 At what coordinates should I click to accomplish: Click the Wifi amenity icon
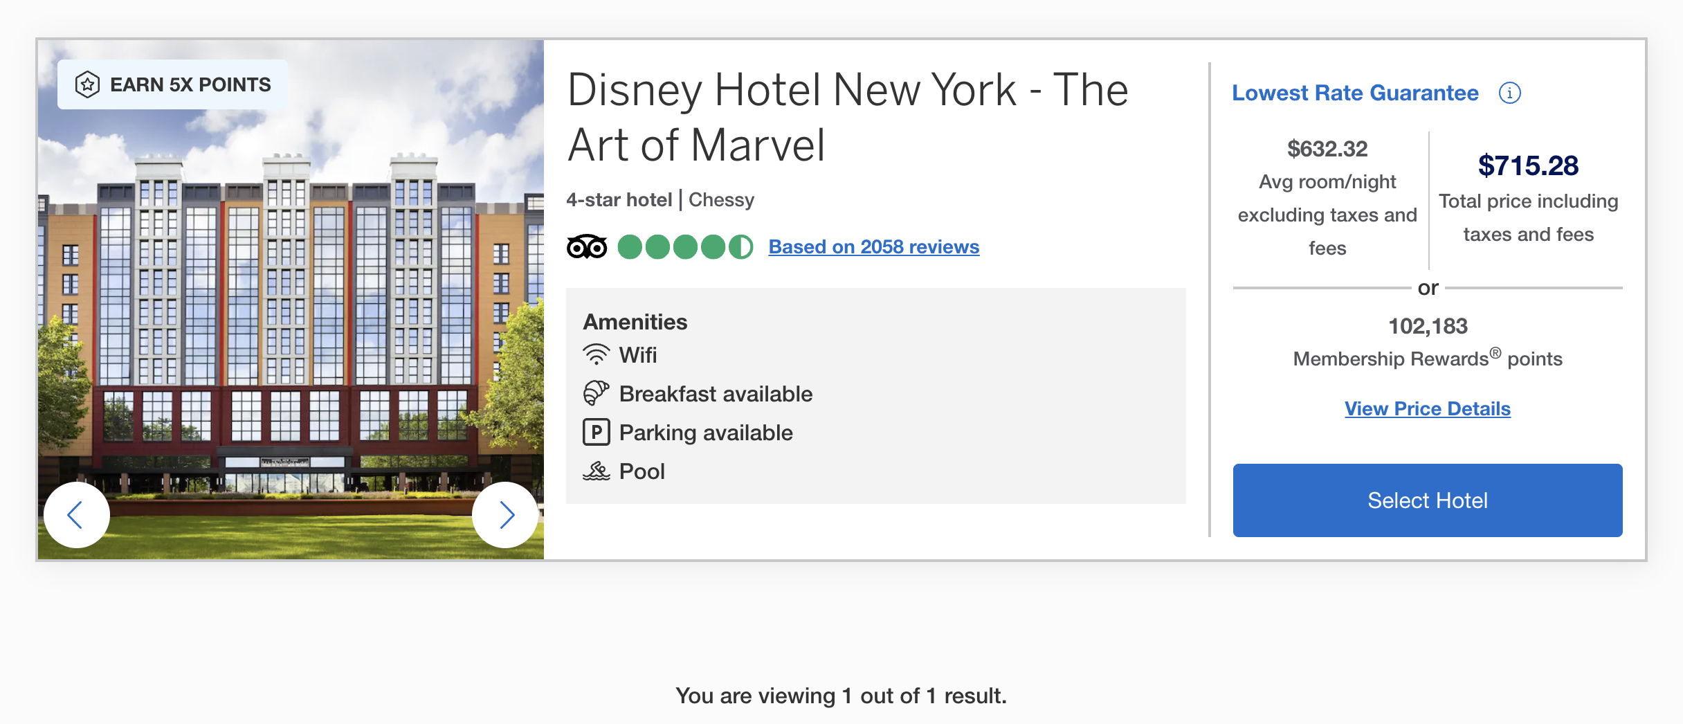(596, 354)
